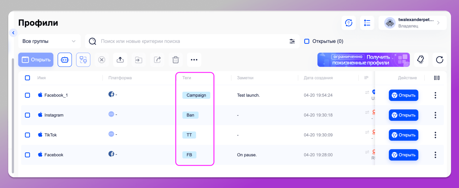Viewport: 459px width, 188px height.
Task: Open the search filter sliders icon
Action: pyautogui.click(x=292, y=41)
